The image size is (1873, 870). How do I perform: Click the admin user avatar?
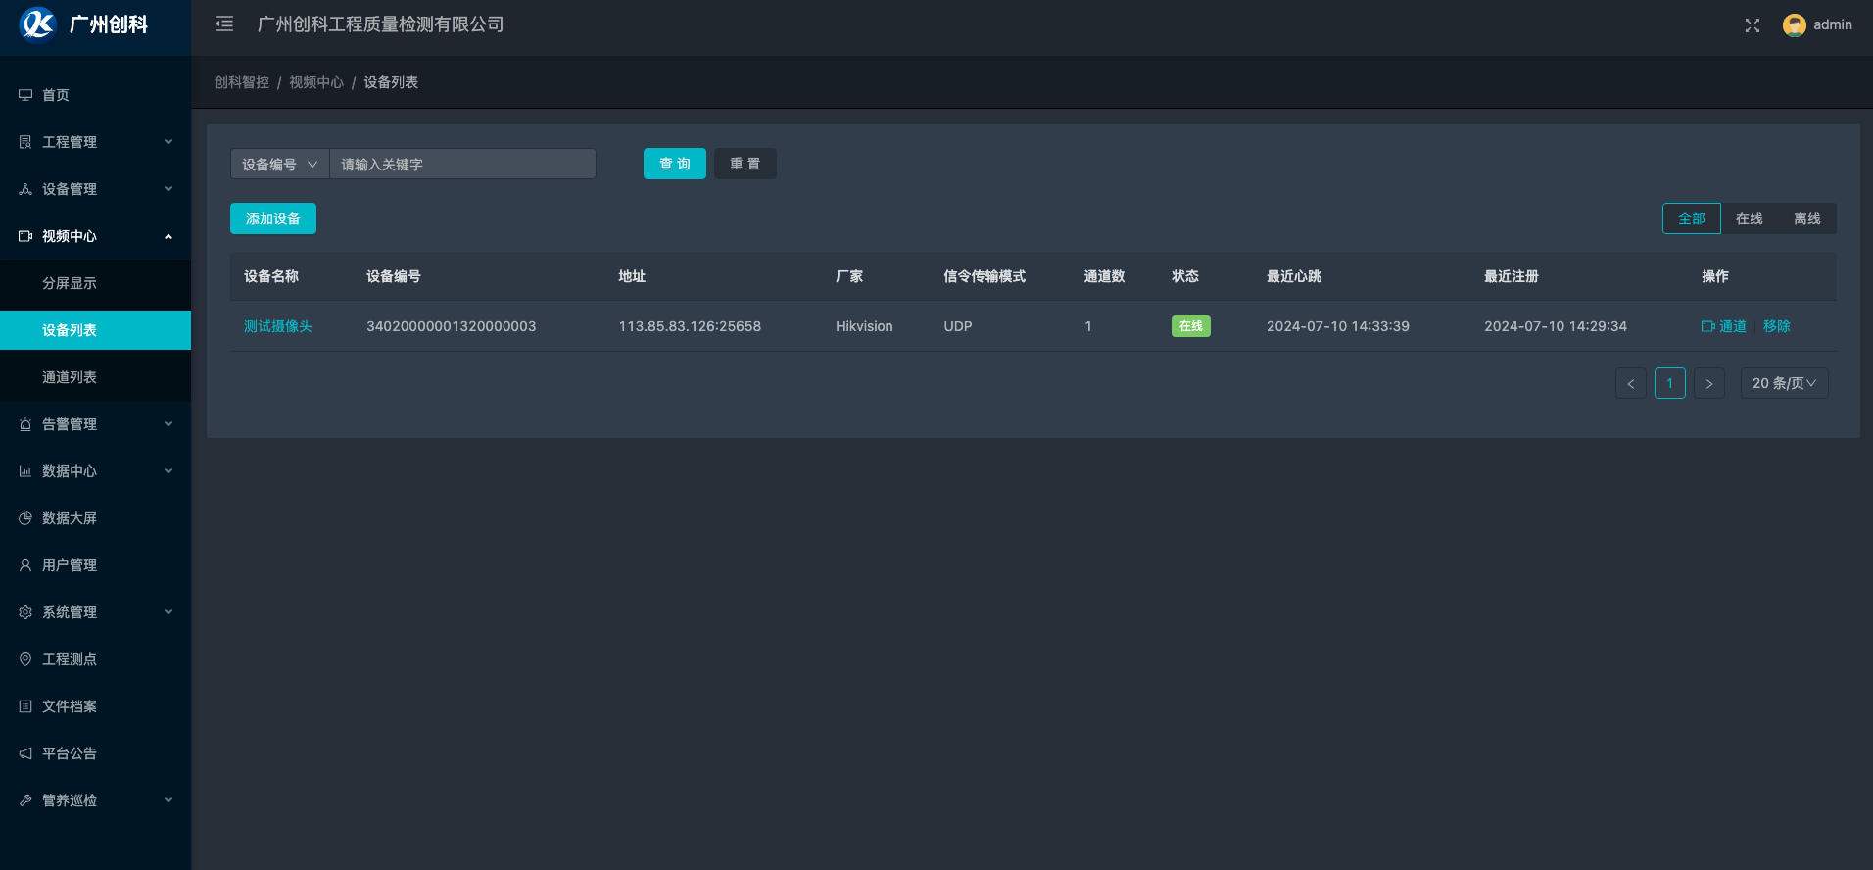(1794, 25)
